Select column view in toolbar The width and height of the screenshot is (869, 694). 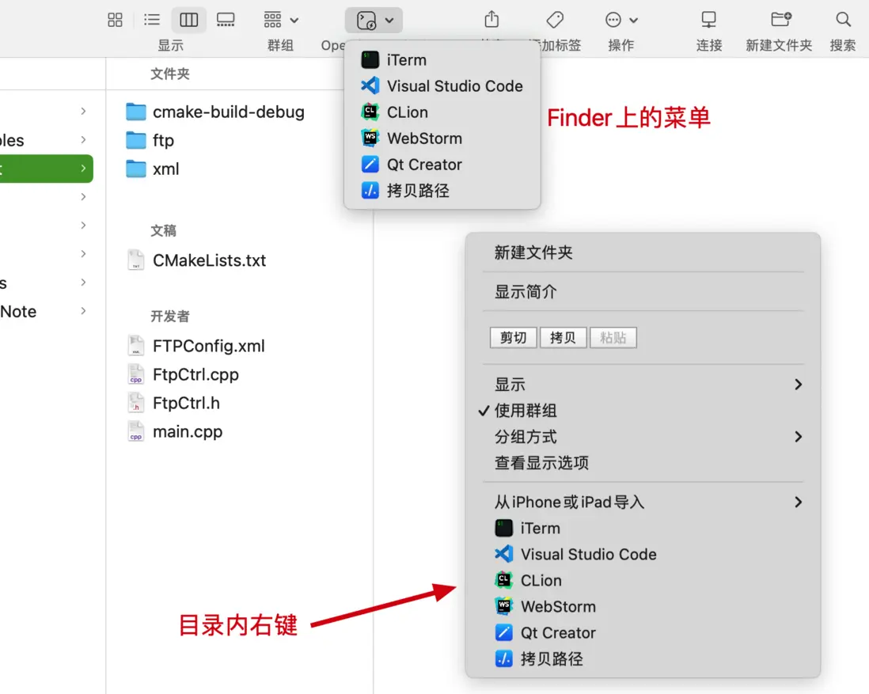pyautogui.click(x=188, y=21)
